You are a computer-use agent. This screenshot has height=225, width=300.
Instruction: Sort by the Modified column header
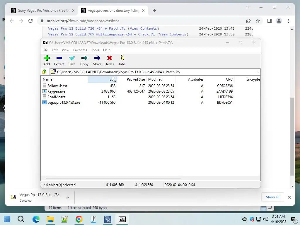coord(161,79)
